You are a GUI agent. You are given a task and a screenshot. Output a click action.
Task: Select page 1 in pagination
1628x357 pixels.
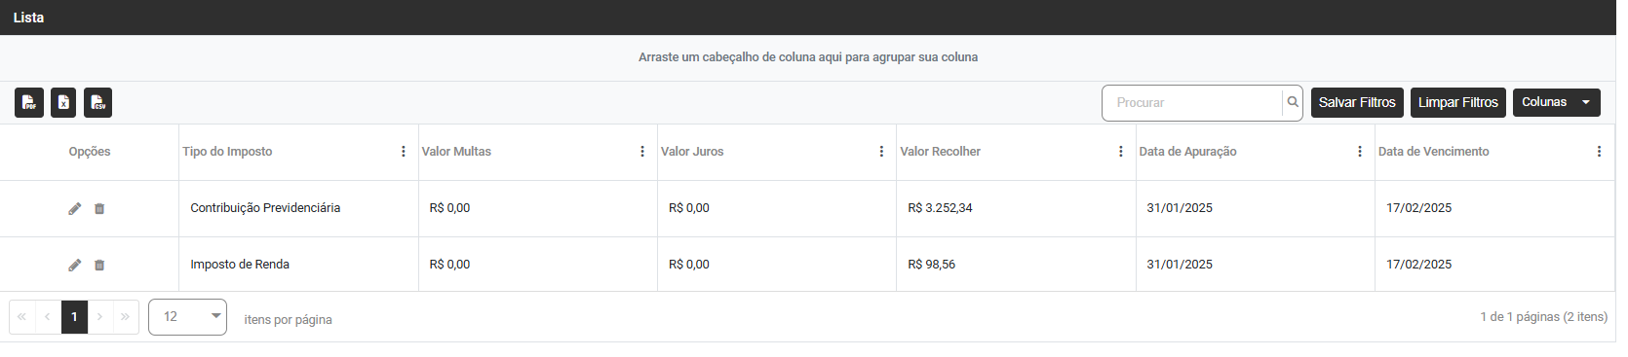[x=74, y=317]
